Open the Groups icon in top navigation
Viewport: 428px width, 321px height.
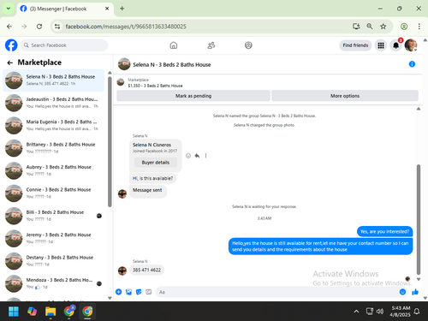[248, 45]
